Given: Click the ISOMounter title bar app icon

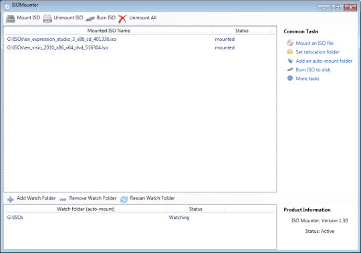Looking at the screenshot, I should [x=7, y=7].
